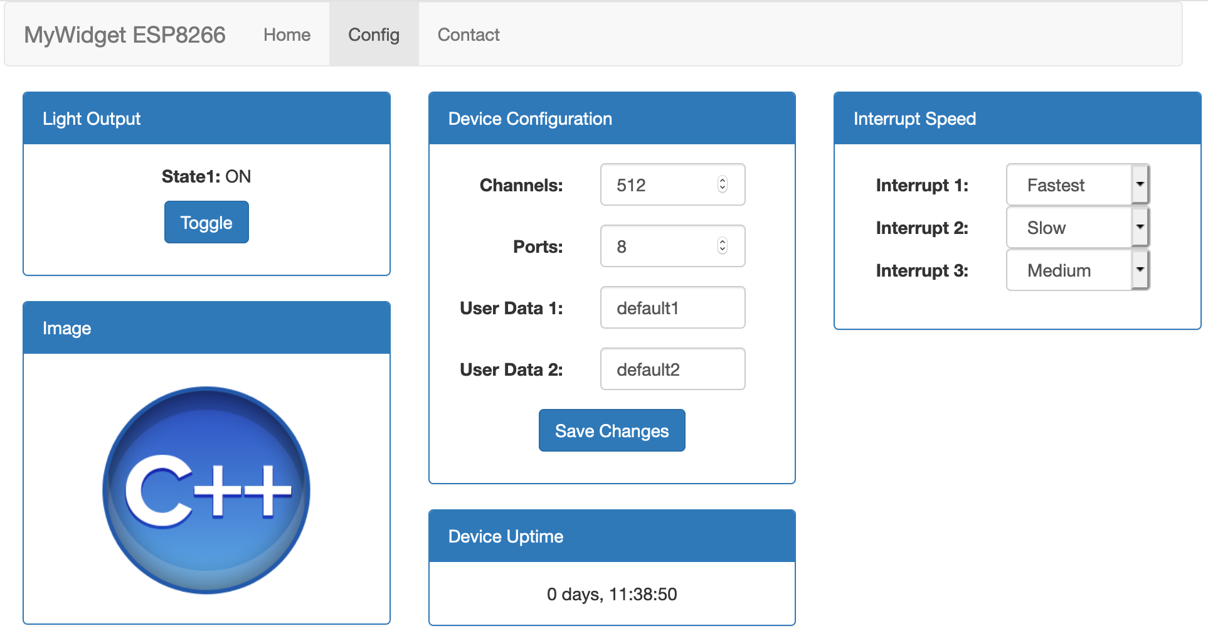Click the Ports spinner arrows
This screenshot has height=631, width=1208.
[x=723, y=246]
